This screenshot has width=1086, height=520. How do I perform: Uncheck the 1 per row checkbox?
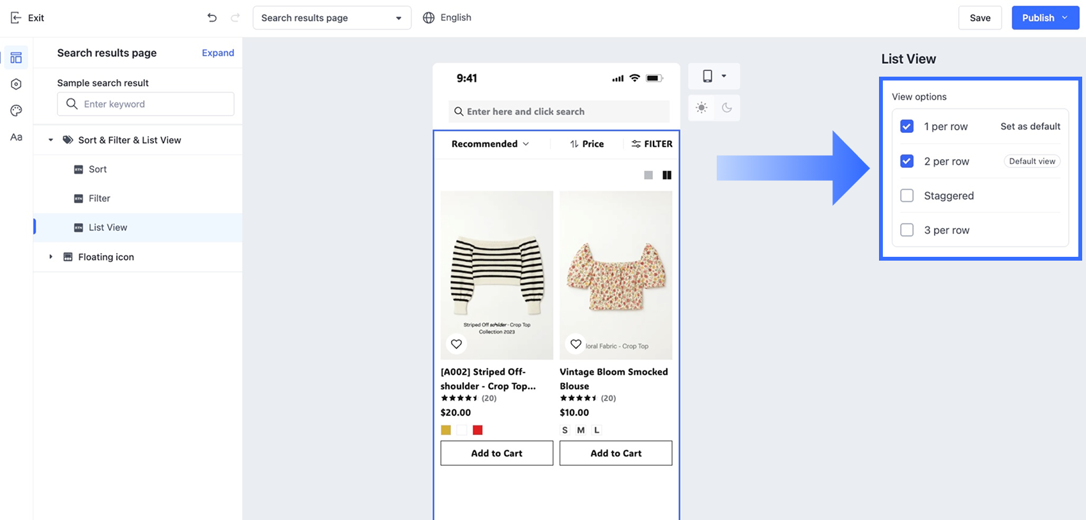(906, 126)
